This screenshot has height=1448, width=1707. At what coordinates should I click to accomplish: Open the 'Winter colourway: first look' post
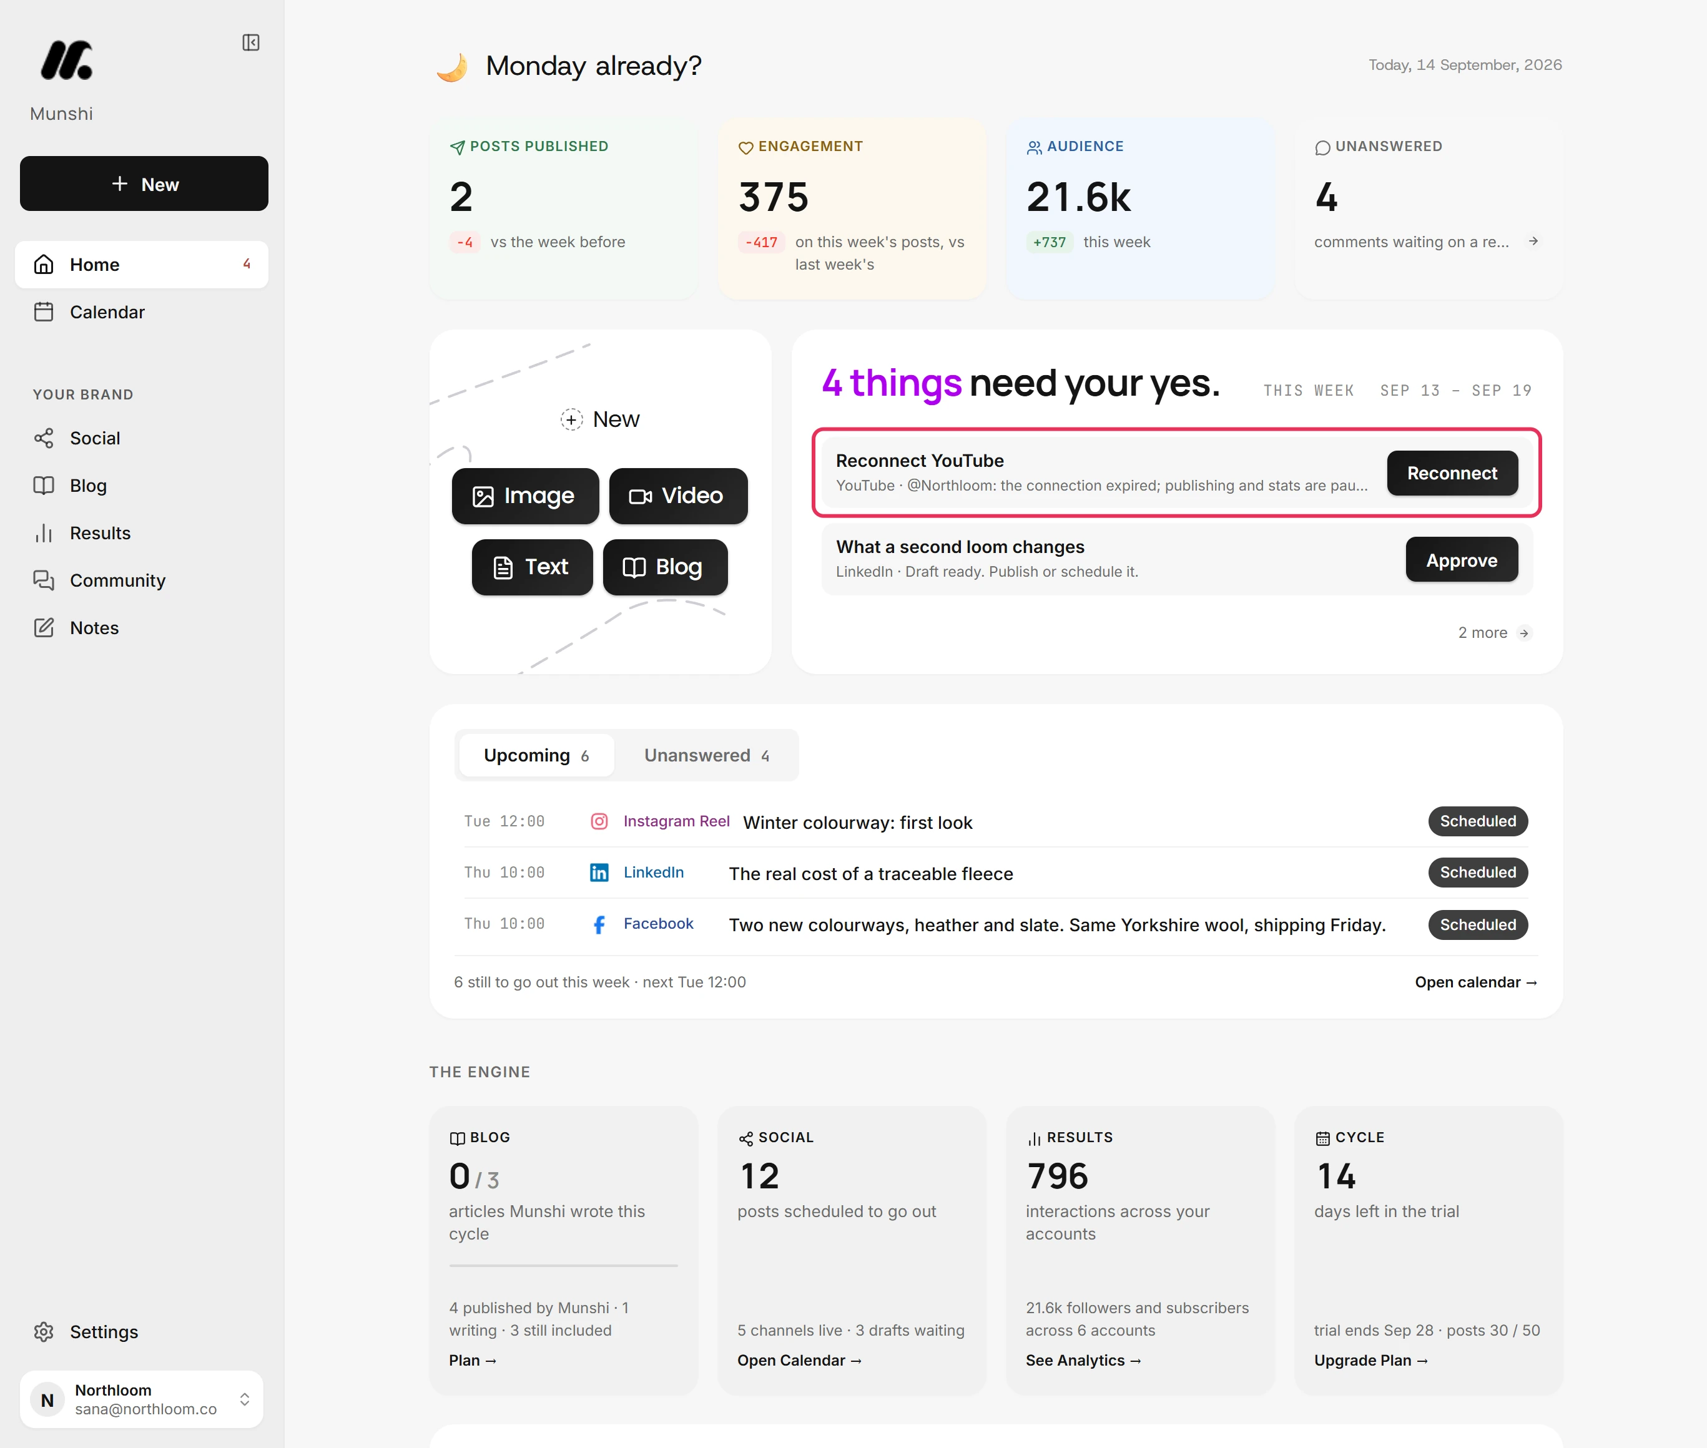857,823
